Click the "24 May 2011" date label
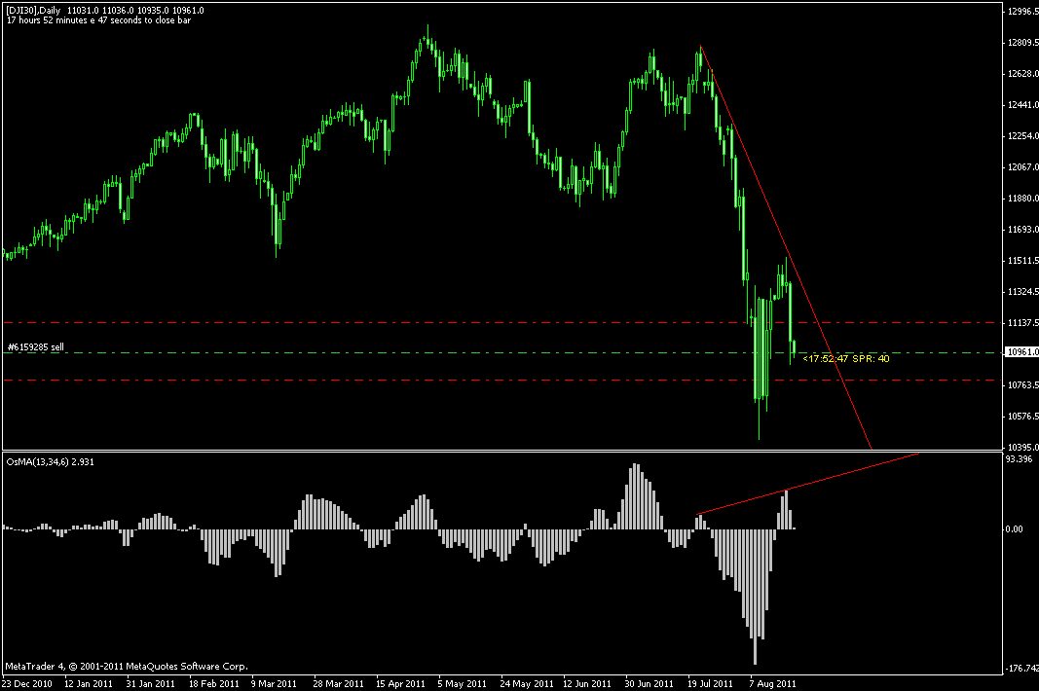This screenshot has width=1039, height=691. [527, 684]
